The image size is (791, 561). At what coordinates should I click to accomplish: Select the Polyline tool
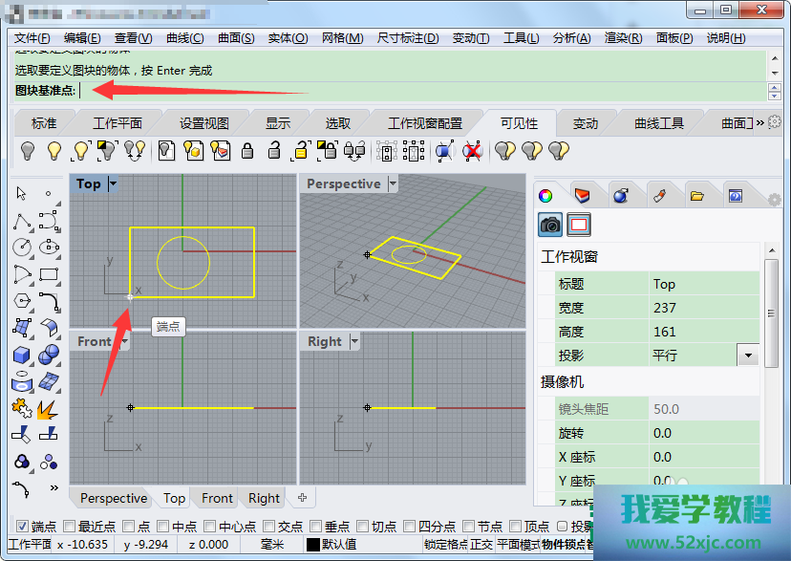pos(22,221)
